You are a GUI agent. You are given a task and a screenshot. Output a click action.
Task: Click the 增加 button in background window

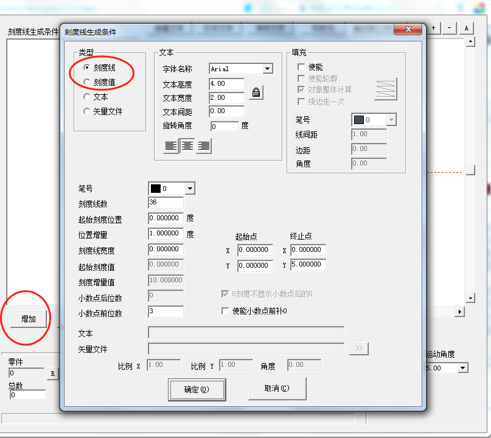29,319
